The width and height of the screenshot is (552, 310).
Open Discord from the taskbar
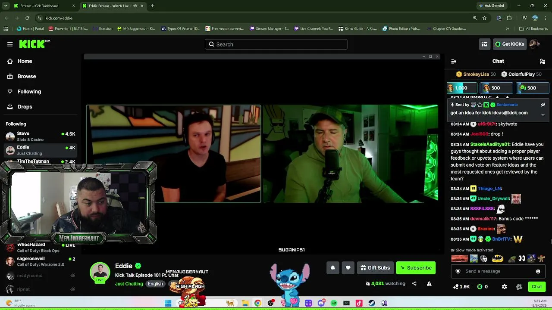coord(321,303)
